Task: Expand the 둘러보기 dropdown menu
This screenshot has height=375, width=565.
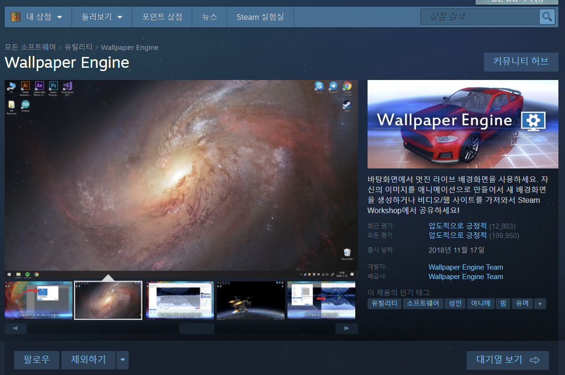Action: coord(102,17)
